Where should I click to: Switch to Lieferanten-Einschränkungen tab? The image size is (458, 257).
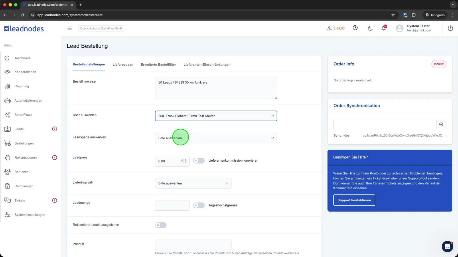[x=207, y=65]
